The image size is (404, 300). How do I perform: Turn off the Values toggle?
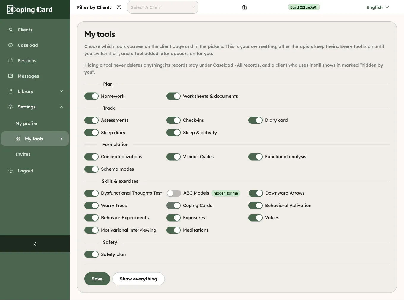(255, 218)
